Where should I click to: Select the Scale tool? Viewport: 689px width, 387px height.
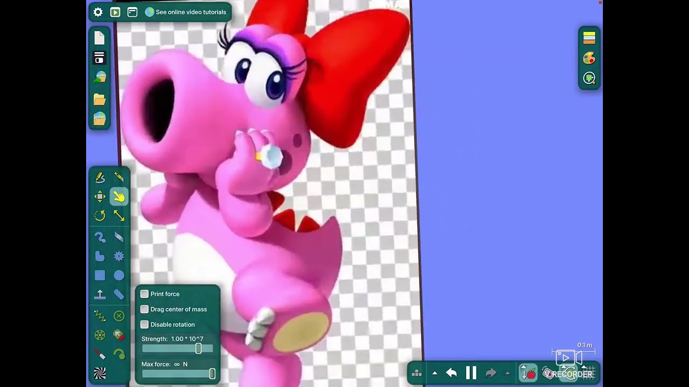coord(119,216)
